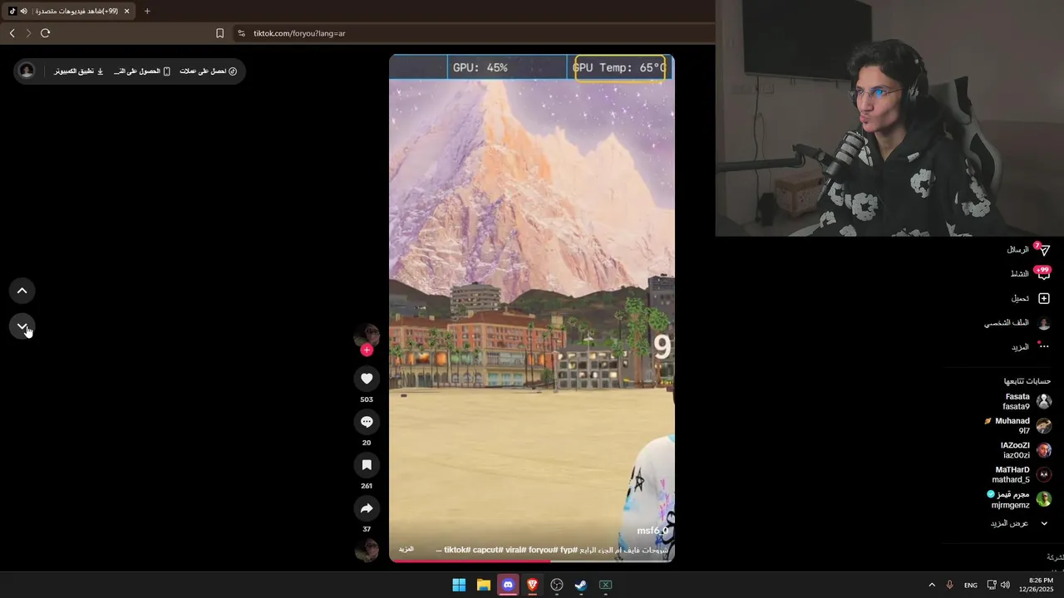
Task: Open Brave browser from the taskbar
Action: 532,585
